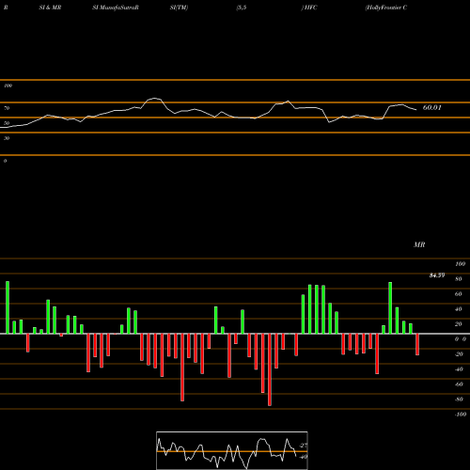Click the -60 label on the MR axis
This screenshot has width=470, height=470.
tap(459, 384)
